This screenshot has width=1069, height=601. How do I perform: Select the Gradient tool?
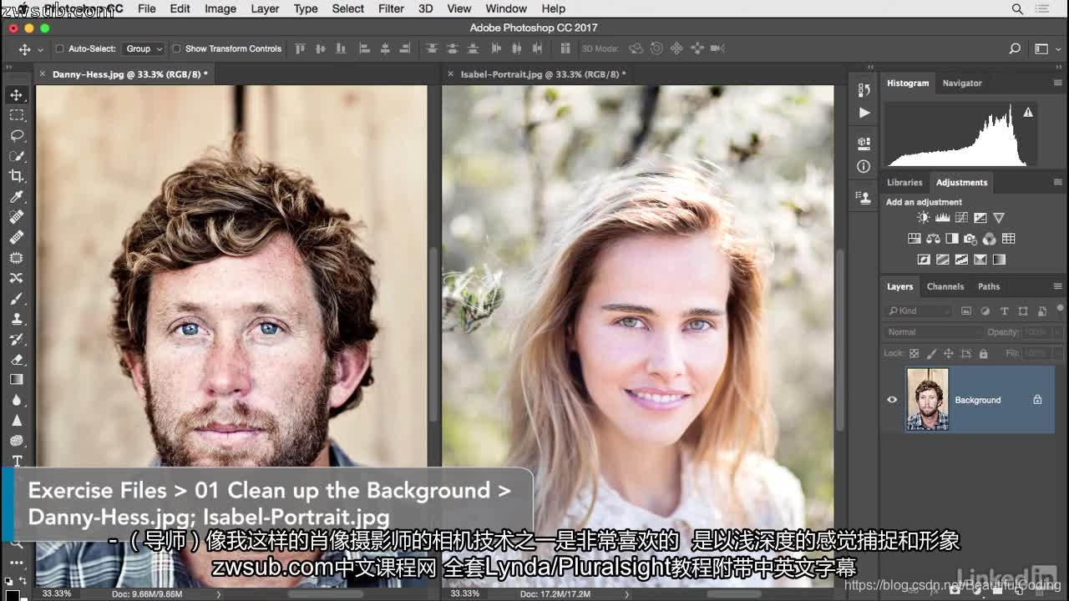point(17,380)
